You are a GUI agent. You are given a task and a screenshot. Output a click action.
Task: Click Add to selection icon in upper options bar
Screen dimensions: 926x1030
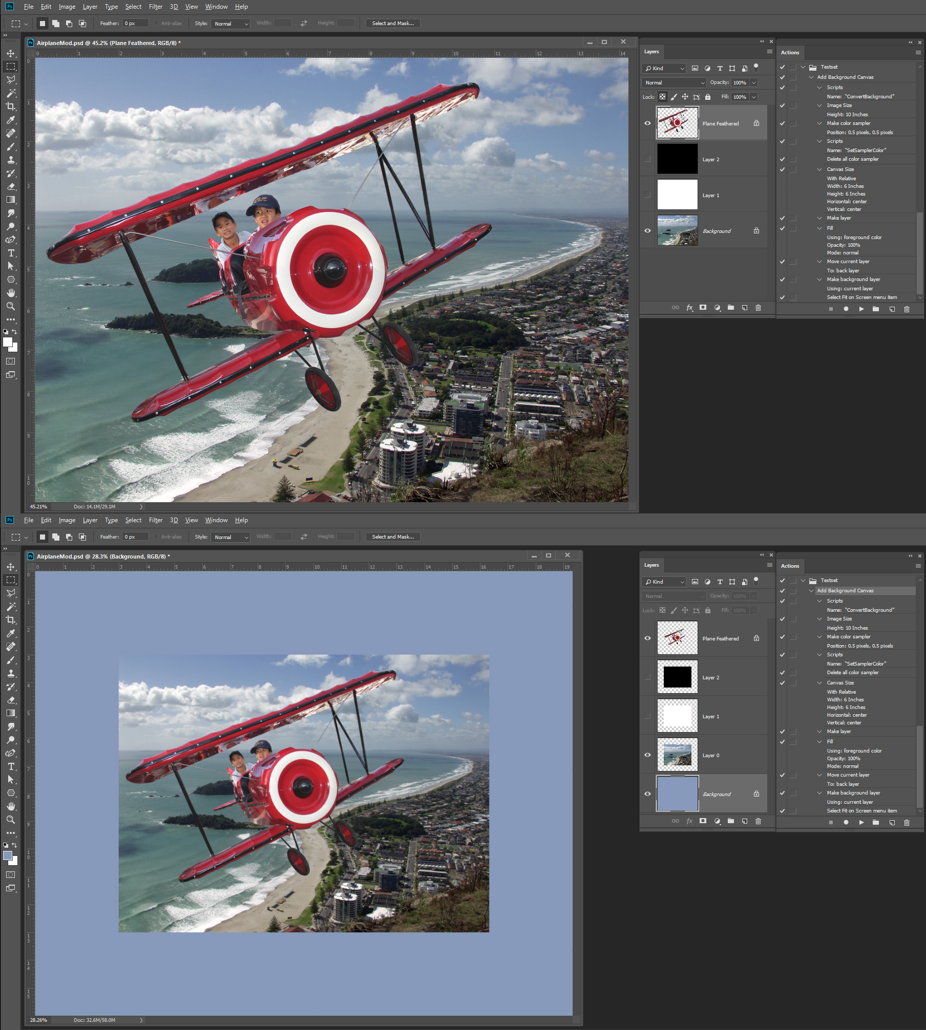tap(56, 24)
